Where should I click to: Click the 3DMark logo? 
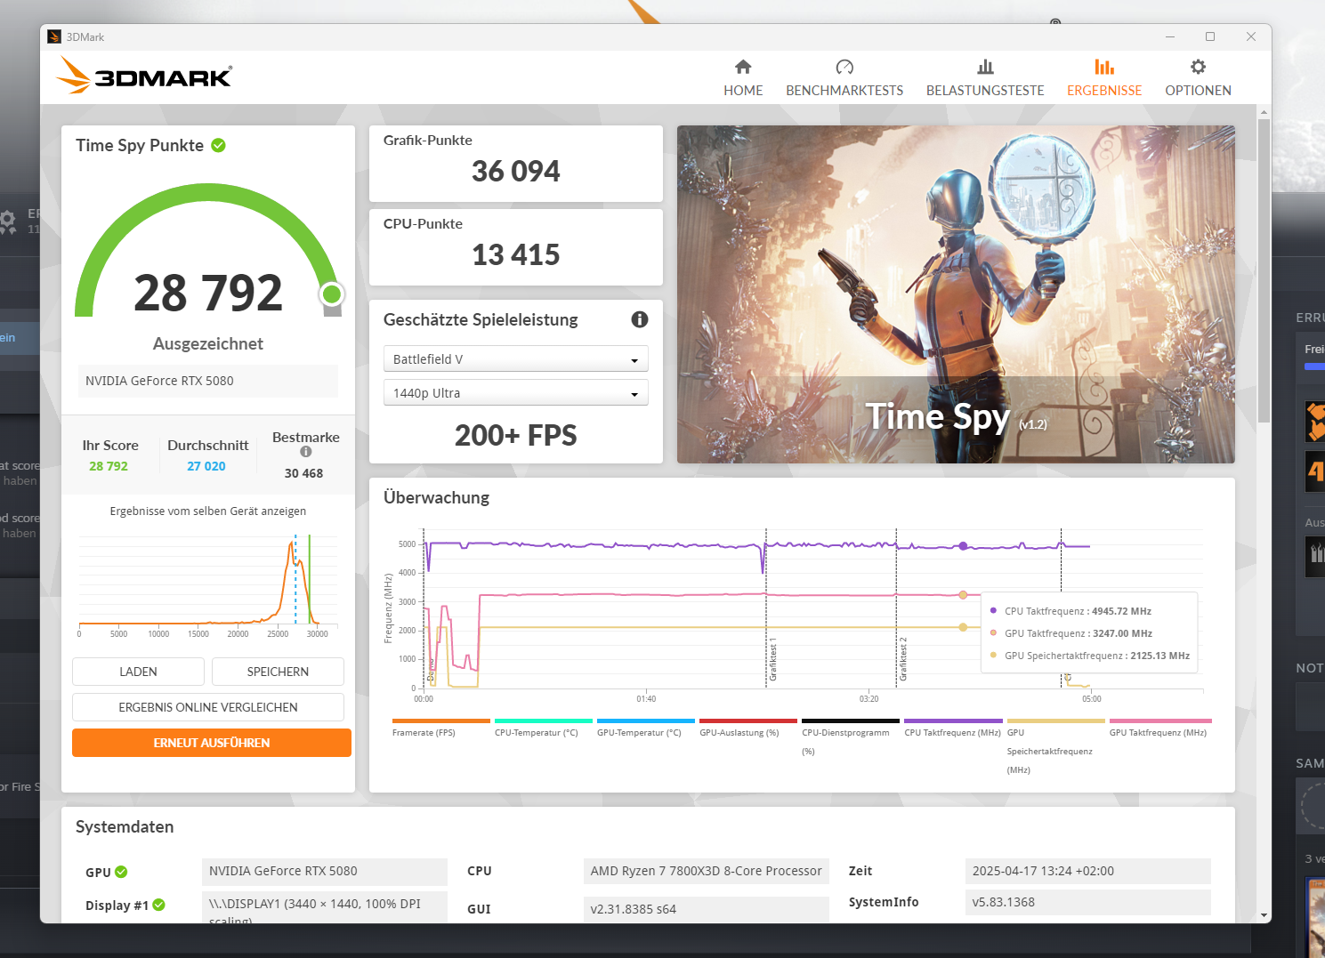(143, 76)
